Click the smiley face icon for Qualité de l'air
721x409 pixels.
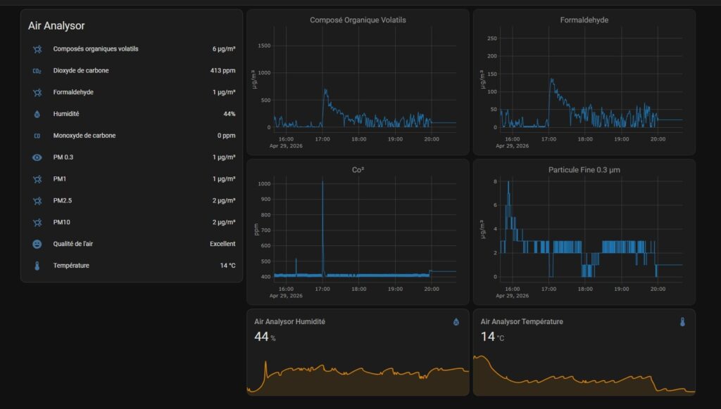(37, 245)
